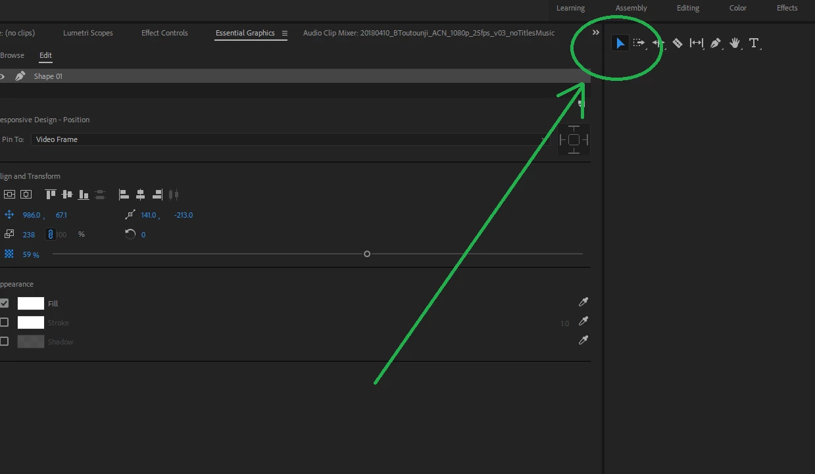Align the shape to bottom

[x=84, y=195]
